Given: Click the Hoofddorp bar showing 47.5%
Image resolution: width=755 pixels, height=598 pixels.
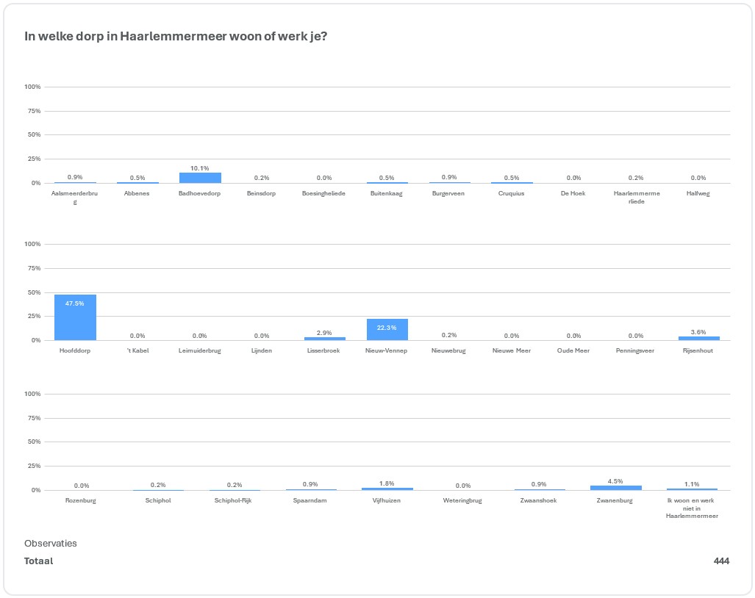Looking at the screenshot, I should tap(75, 317).
